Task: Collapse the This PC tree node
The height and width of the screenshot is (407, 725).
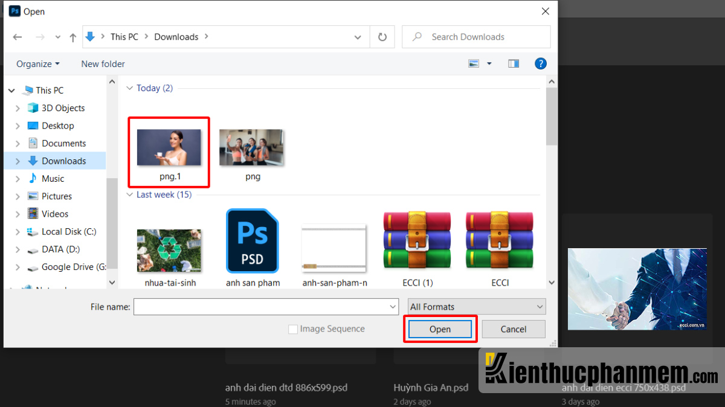Action: [x=11, y=91]
